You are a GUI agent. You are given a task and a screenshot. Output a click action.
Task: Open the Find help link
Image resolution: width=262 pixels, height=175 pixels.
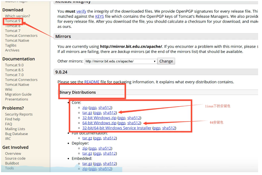tap(12, 119)
